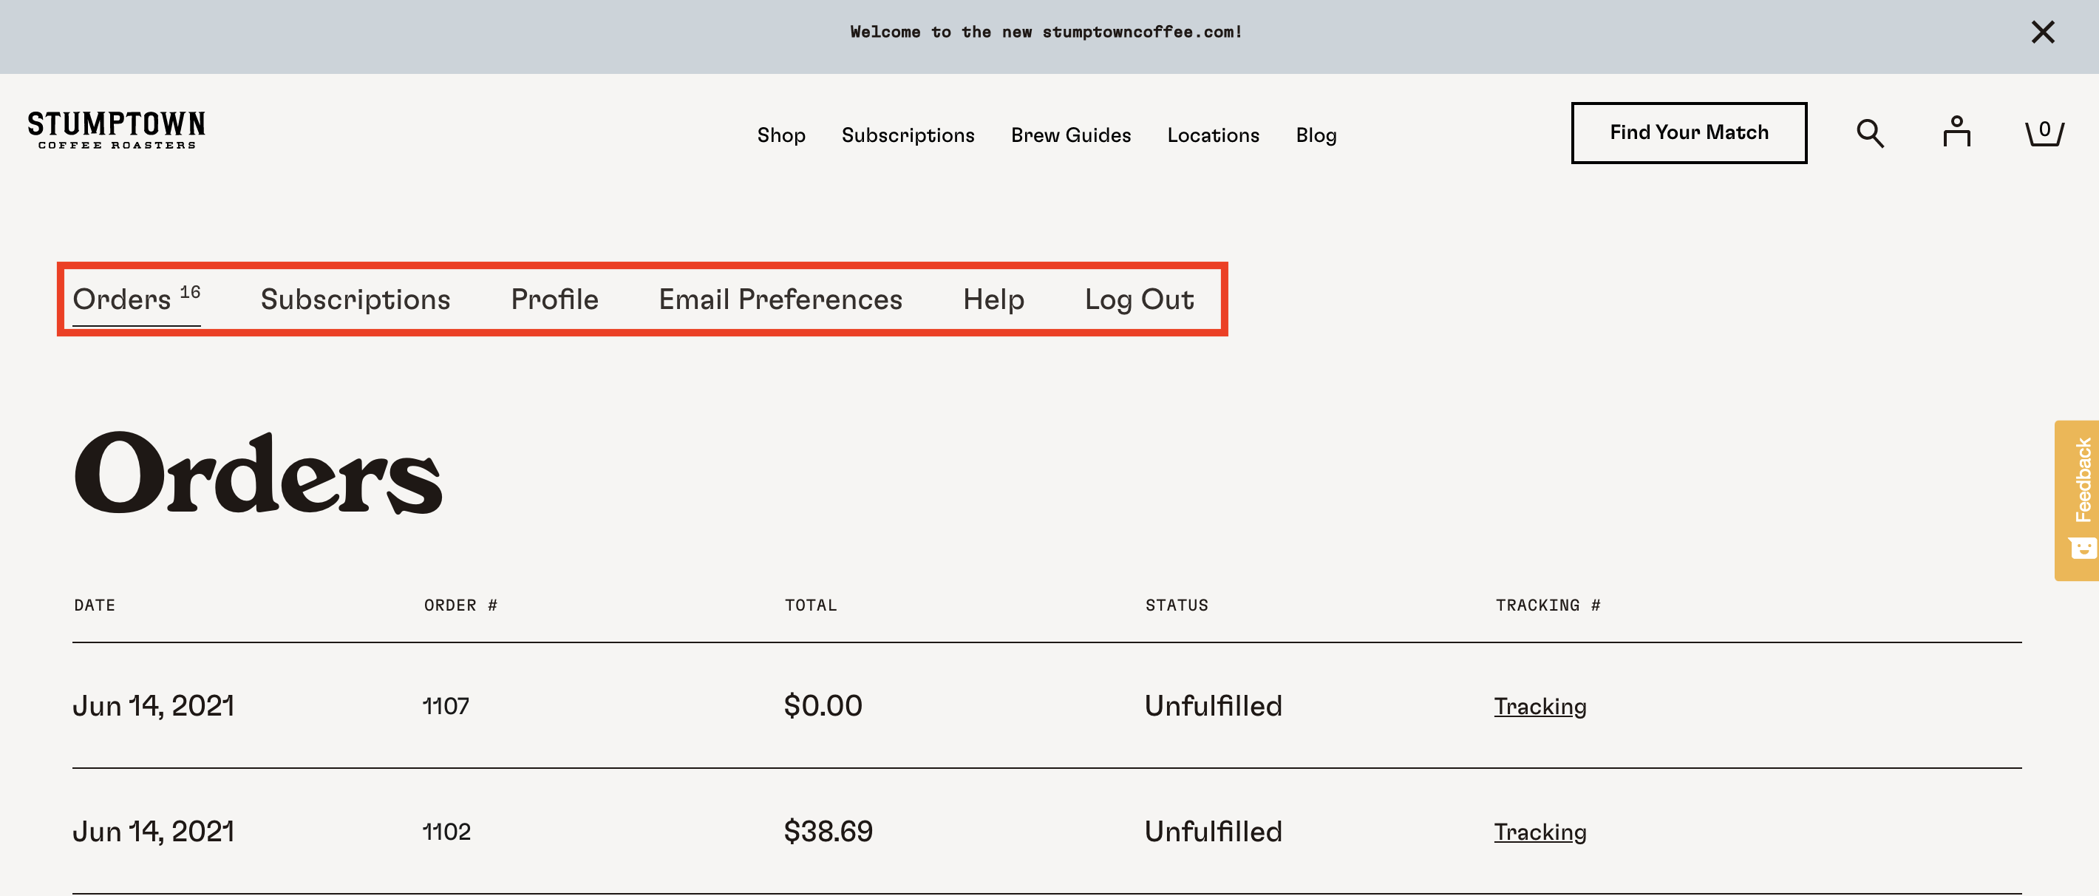Open the Blog navigation link
Screen dimensions: 2099x896
1316,135
